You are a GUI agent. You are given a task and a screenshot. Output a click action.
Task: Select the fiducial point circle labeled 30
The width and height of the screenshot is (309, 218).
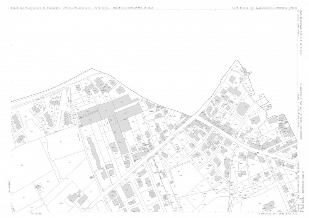[256, 154]
